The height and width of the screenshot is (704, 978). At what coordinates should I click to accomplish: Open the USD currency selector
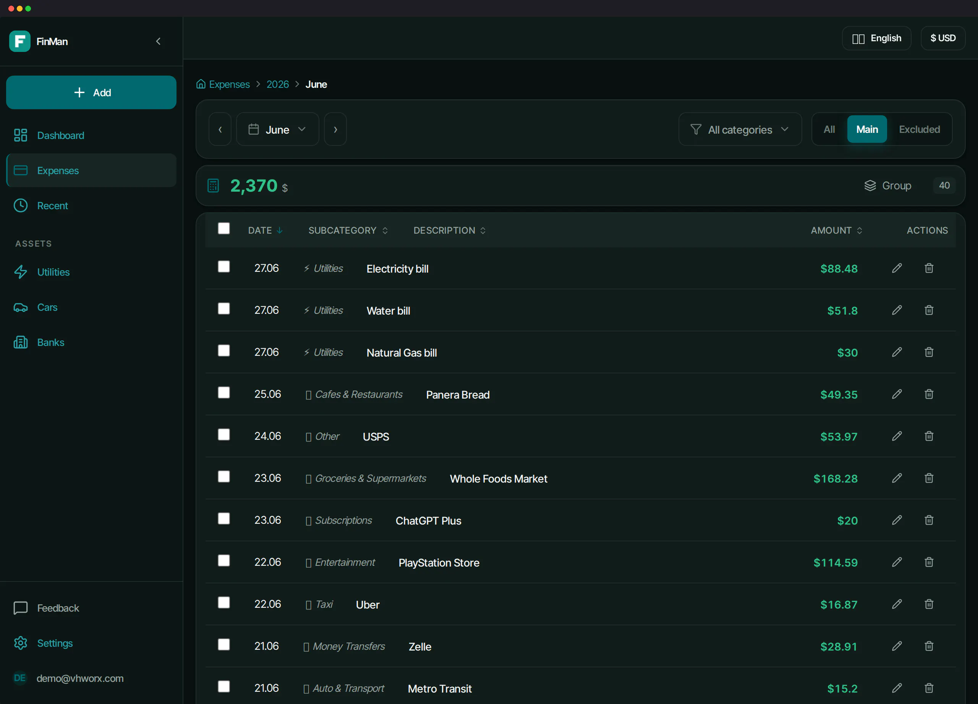942,38
